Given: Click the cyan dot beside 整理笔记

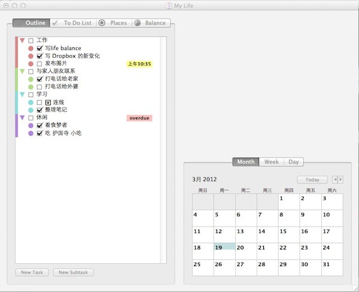Looking at the screenshot, I should [x=31, y=110].
